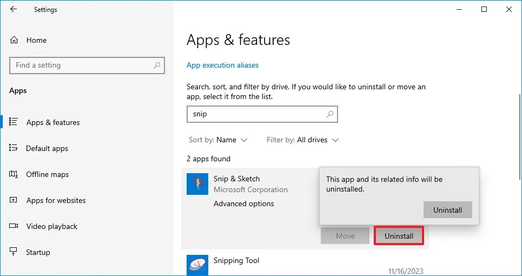This screenshot has height=276, width=522.
Task: Click the Home house icon
Action: (14, 40)
